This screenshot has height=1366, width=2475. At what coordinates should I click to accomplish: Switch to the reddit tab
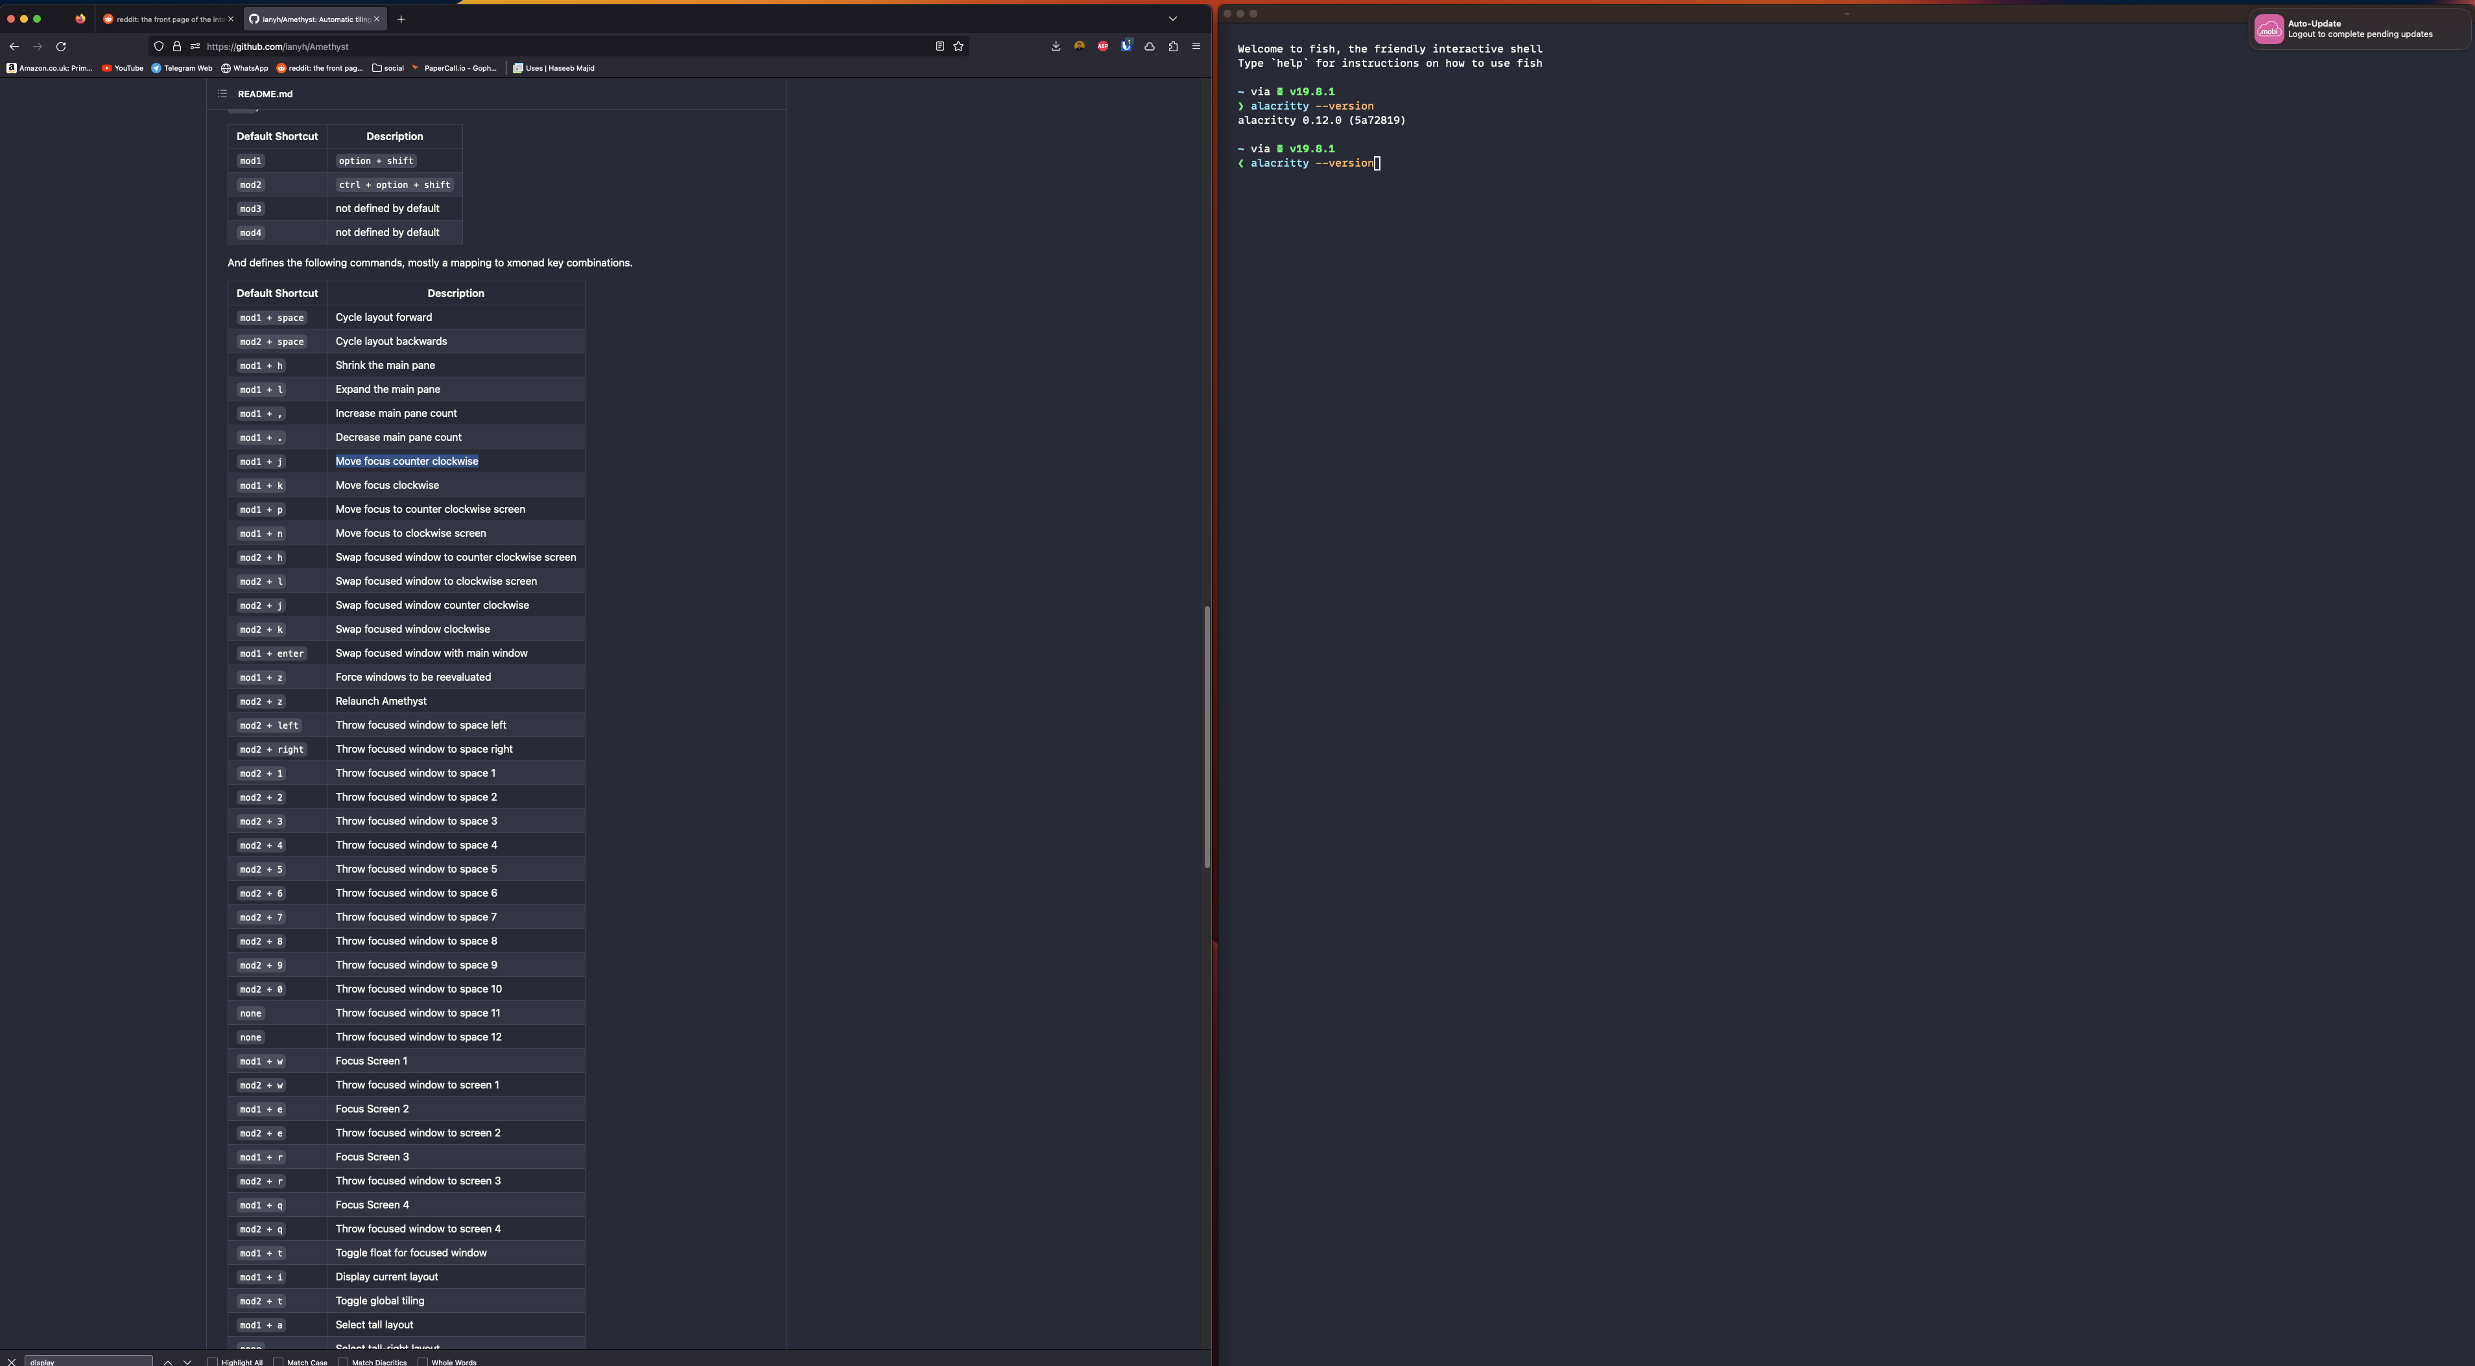coord(163,18)
